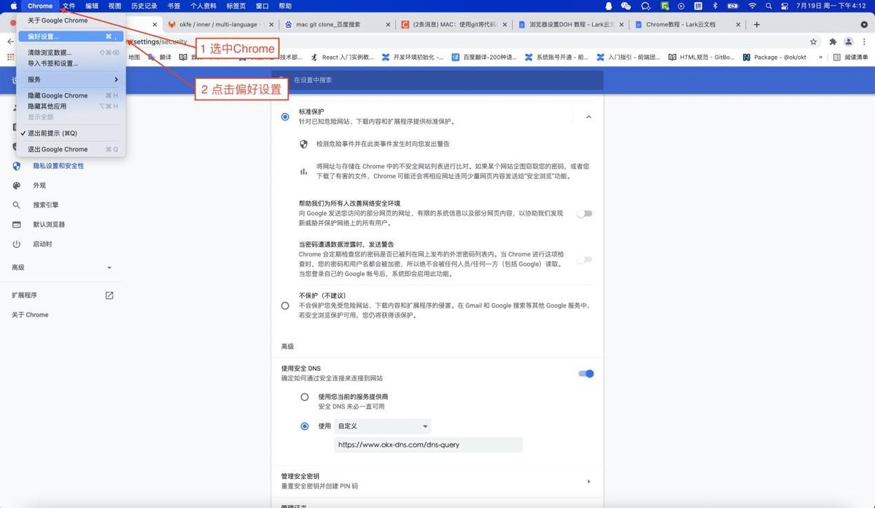Open a new tab with the plus button
875x508 pixels.
757,24
